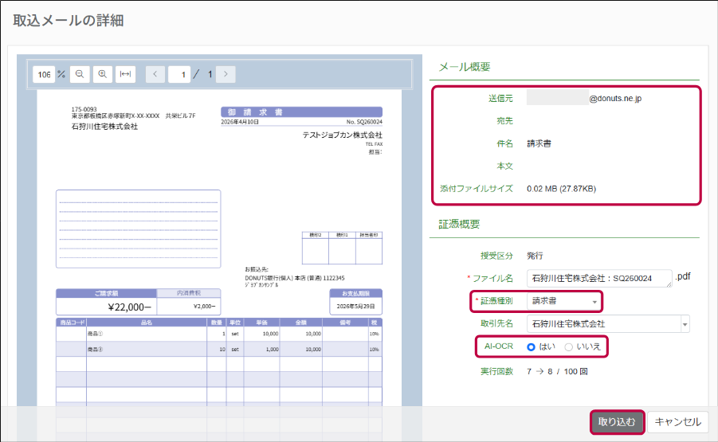
Task: Select いいえ for AI-OCR
Action: pos(568,347)
